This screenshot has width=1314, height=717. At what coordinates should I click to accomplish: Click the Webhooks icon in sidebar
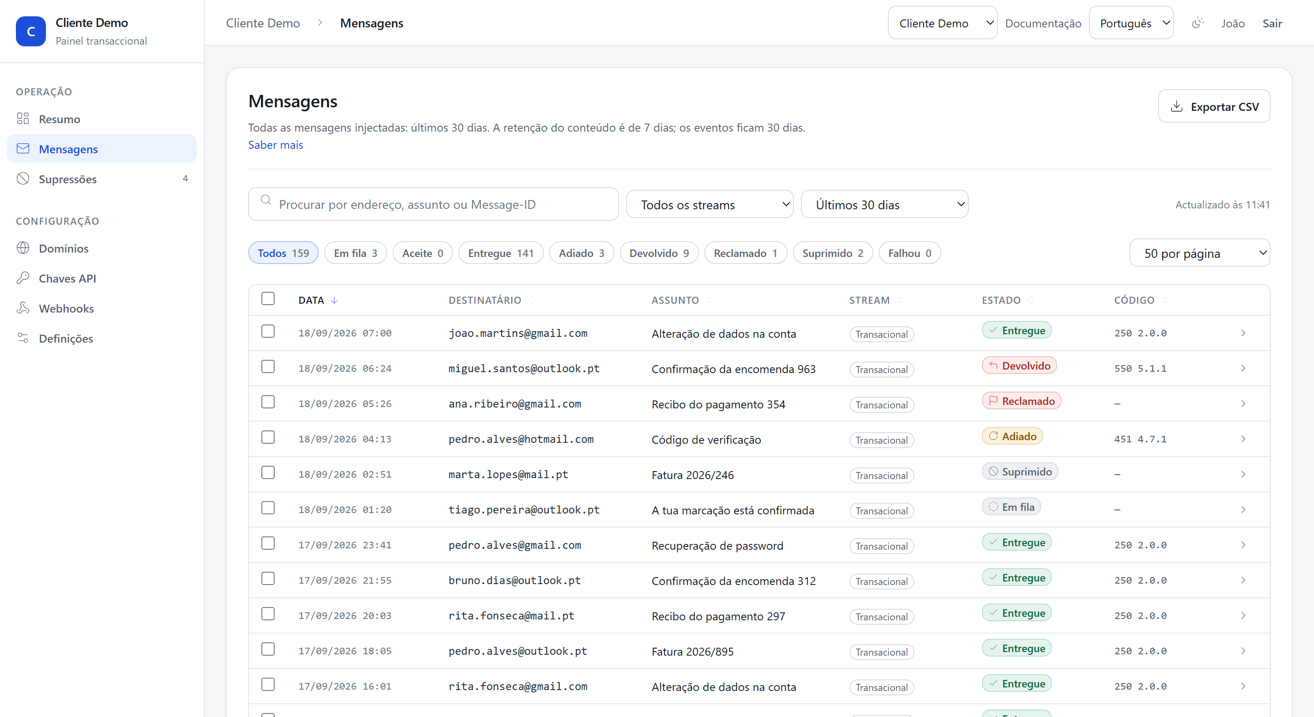(x=23, y=308)
